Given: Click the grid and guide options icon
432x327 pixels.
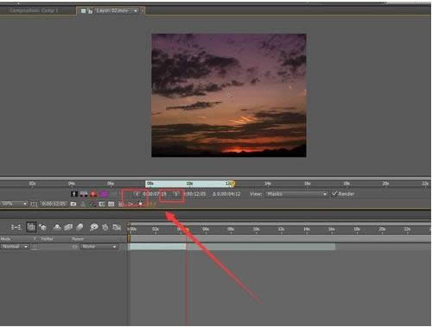Looking at the screenshot, I should (34, 204).
